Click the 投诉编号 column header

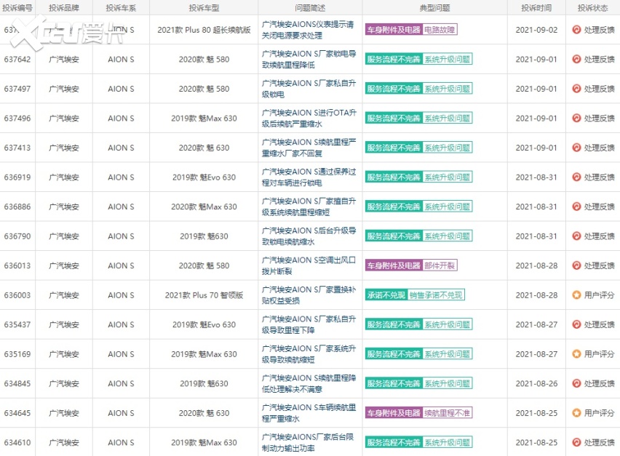(x=17, y=8)
